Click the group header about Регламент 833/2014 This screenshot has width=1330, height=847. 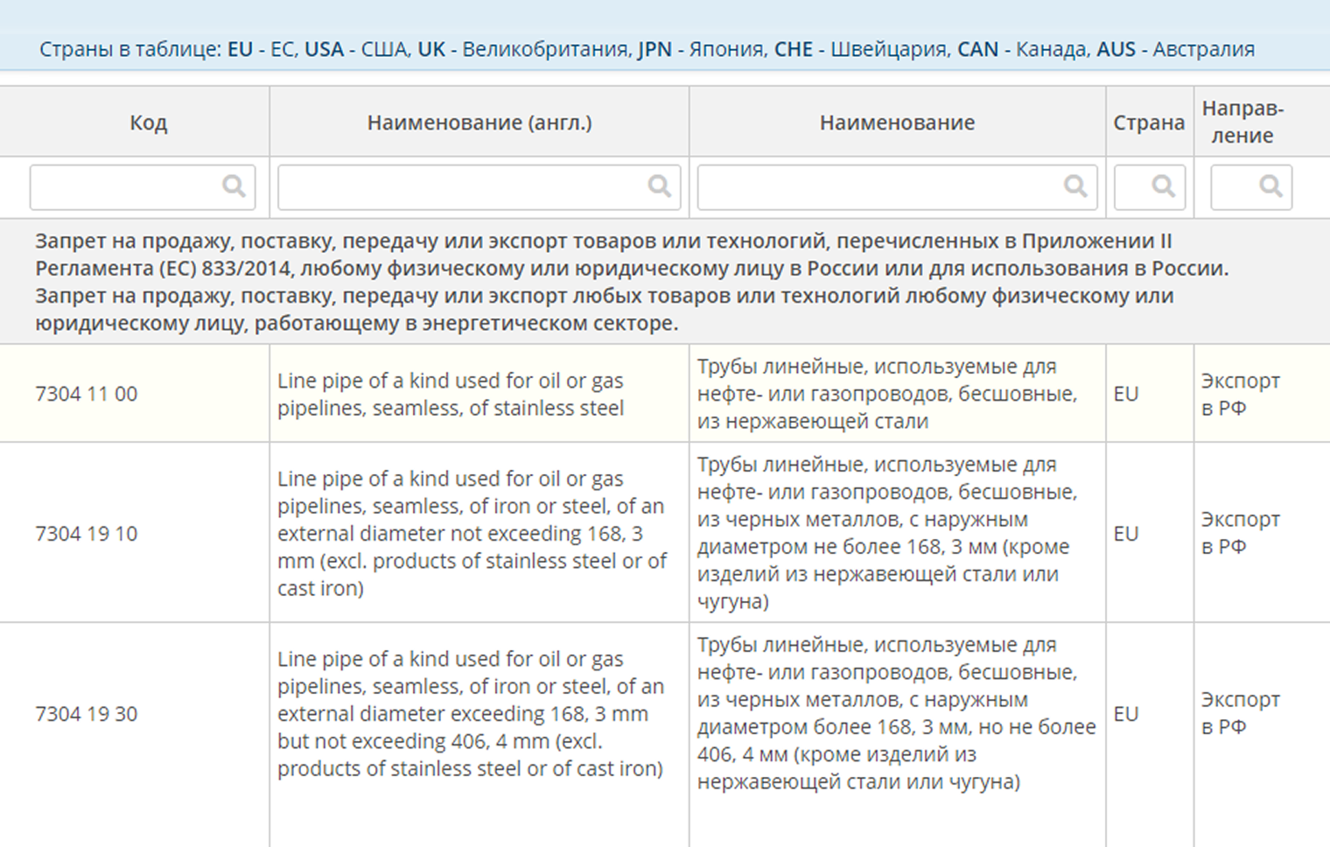point(632,282)
